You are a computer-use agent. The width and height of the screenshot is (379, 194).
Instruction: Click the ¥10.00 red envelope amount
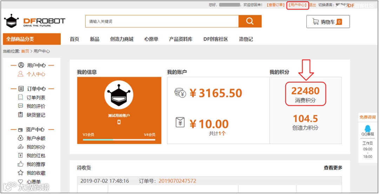point(209,124)
